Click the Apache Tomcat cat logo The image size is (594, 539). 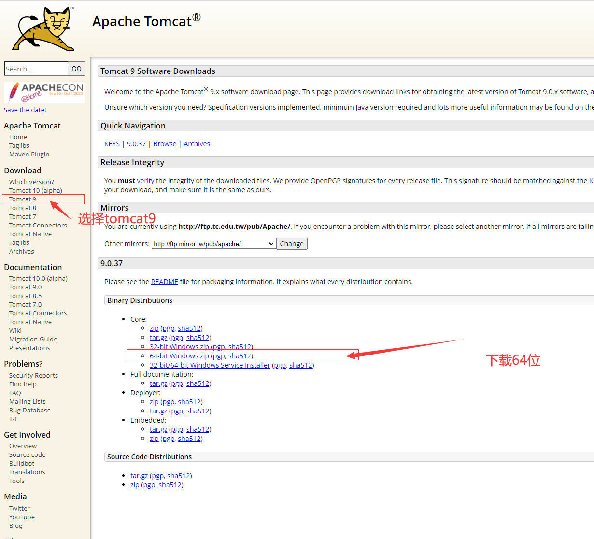pos(44,29)
